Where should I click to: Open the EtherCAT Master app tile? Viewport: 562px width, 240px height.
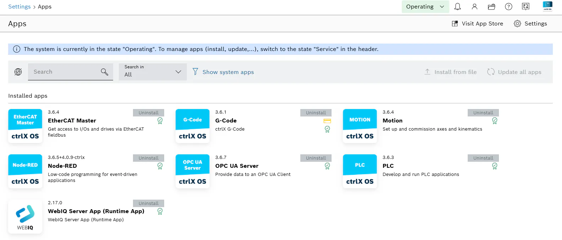[25, 126]
